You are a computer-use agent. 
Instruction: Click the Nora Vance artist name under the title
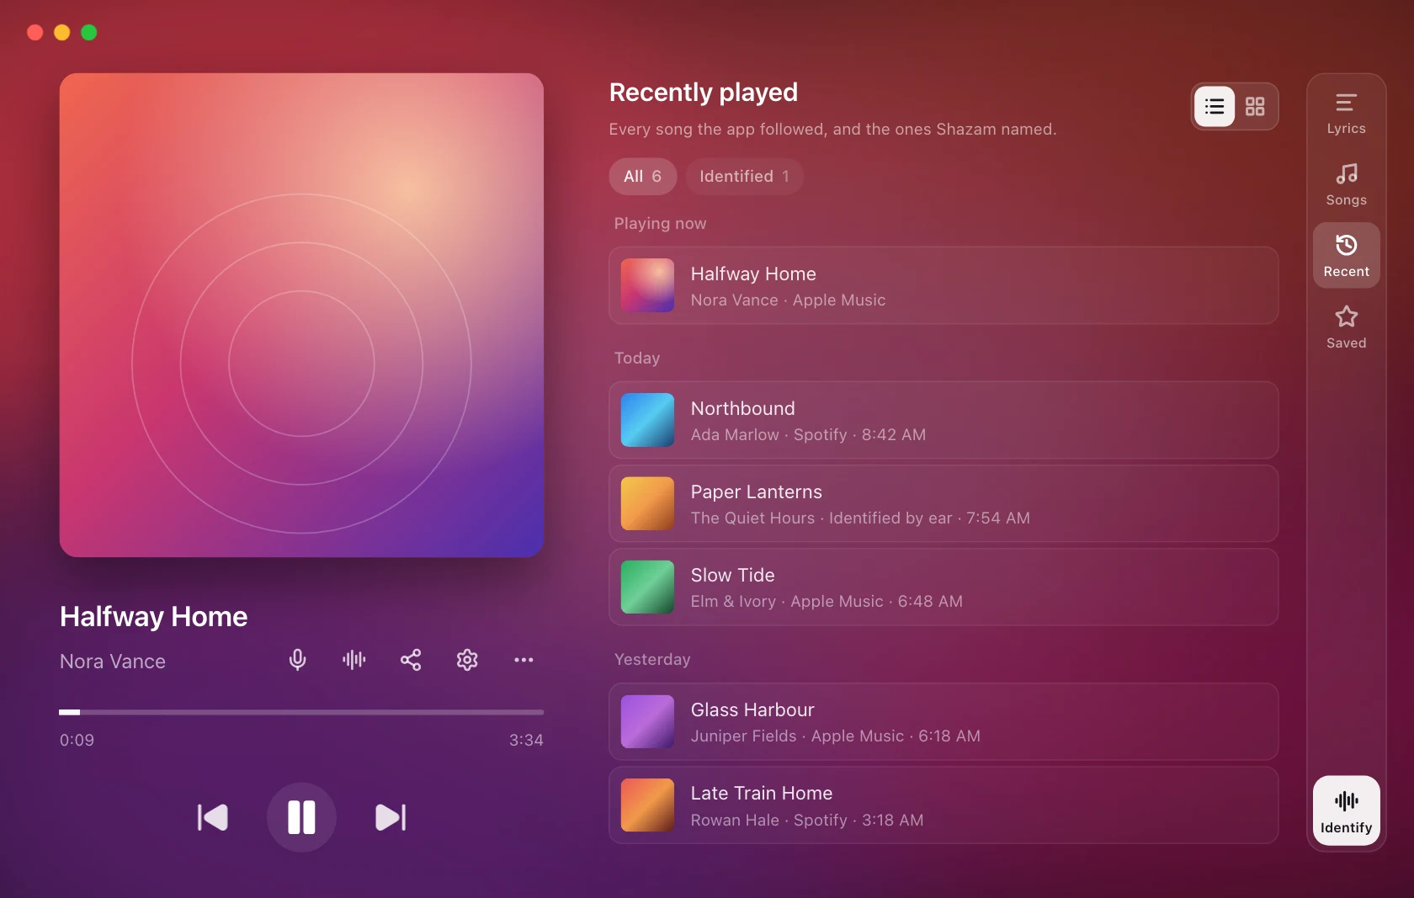(x=113, y=662)
